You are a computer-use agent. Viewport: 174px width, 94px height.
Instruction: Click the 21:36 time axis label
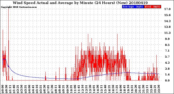(x=143, y=89)
